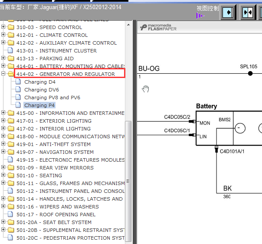The width and height of the screenshot is (262, 244).
Task: Select 413-13 - PARKING AID label
Action: (45, 59)
